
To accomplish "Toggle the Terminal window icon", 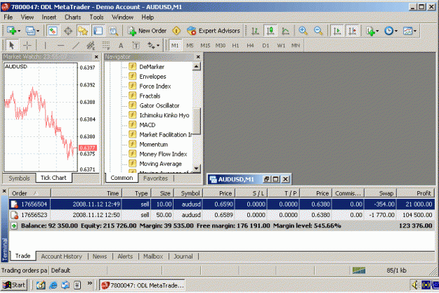I will pos(98,30).
